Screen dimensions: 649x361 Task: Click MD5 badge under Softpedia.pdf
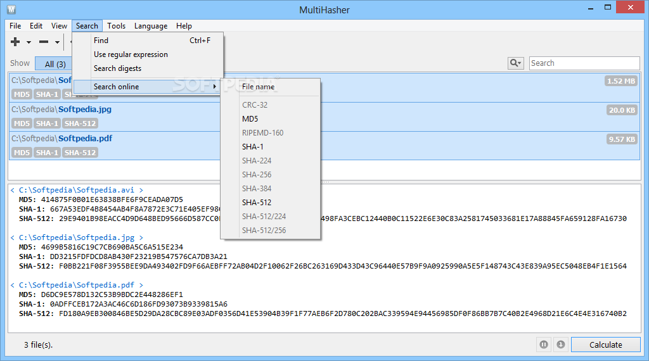(x=22, y=153)
